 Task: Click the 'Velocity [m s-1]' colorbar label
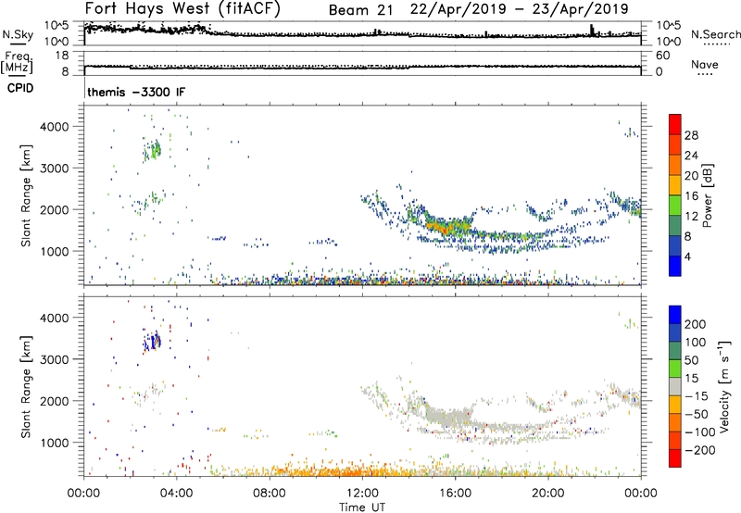click(x=724, y=385)
